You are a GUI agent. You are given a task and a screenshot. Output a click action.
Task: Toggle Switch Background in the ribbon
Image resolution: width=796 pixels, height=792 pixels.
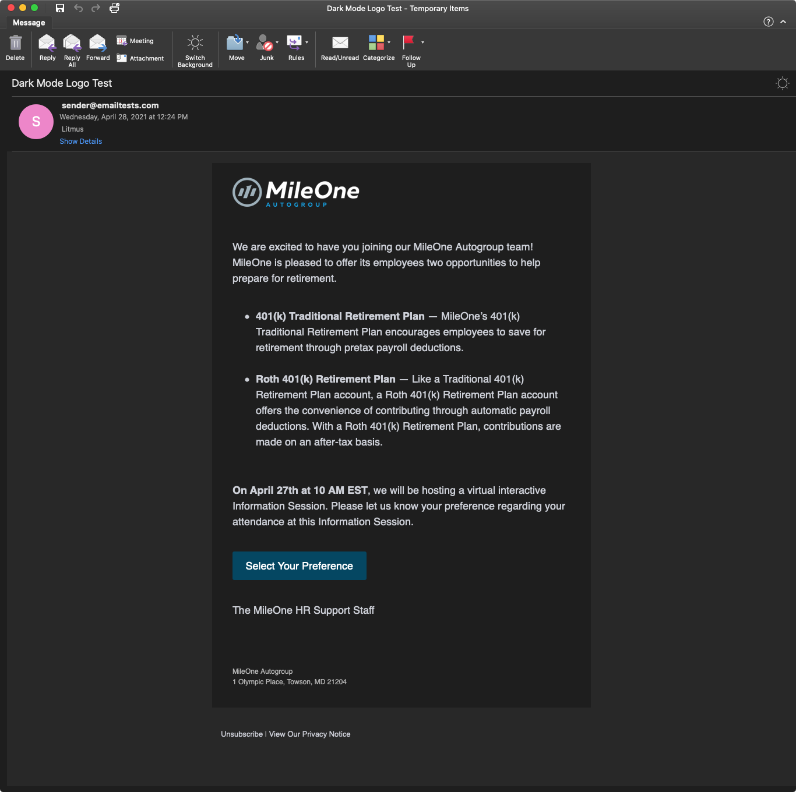coord(195,43)
